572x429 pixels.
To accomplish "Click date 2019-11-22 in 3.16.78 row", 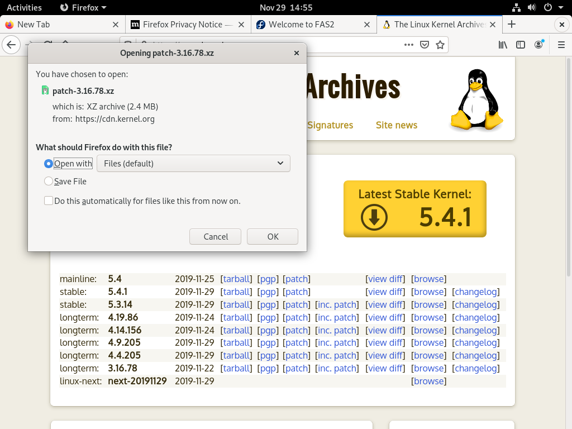I will coord(194,369).
